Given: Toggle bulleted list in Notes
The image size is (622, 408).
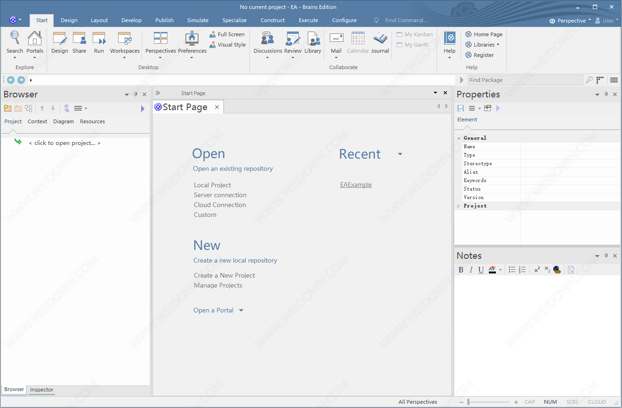Looking at the screenshot, I should (x=512, y=270).
